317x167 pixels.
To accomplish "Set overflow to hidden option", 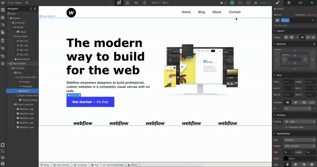I will (x=295, y=102).
